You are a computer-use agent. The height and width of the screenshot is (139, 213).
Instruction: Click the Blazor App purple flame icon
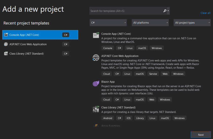pyautogui.click(x=96, y=83)
